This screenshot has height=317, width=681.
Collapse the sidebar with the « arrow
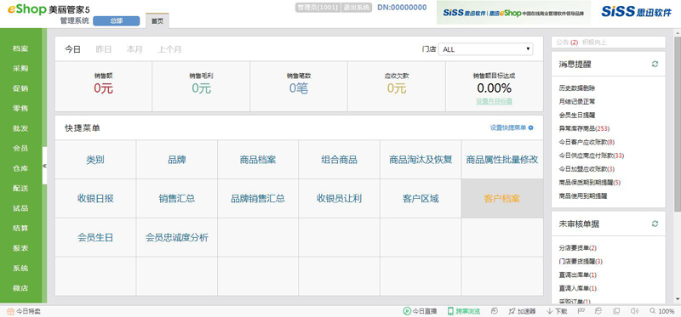[45, 166]
